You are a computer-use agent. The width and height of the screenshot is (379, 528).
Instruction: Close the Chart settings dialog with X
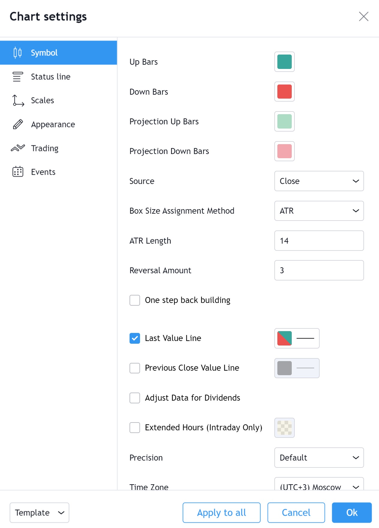tap(363, 16)
